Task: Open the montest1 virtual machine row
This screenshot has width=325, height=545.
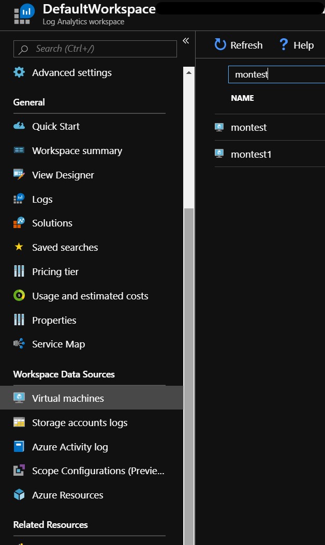Action: [270, 154]
